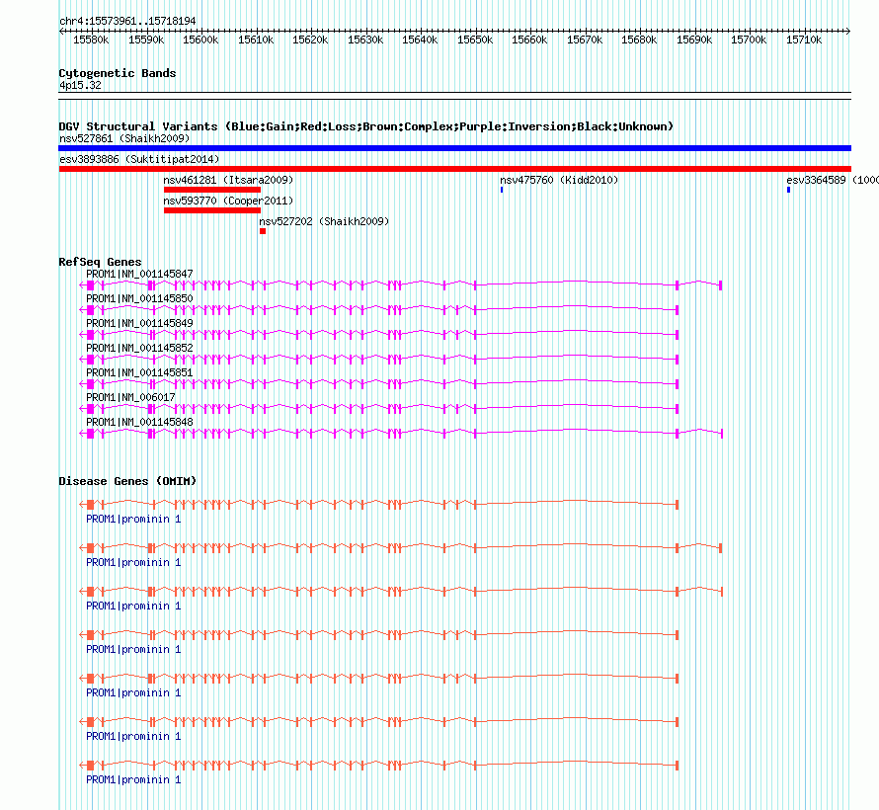Click the 15590k ruler tick label
The height and width of the screenshot is (810, 879).
[146, 40]
